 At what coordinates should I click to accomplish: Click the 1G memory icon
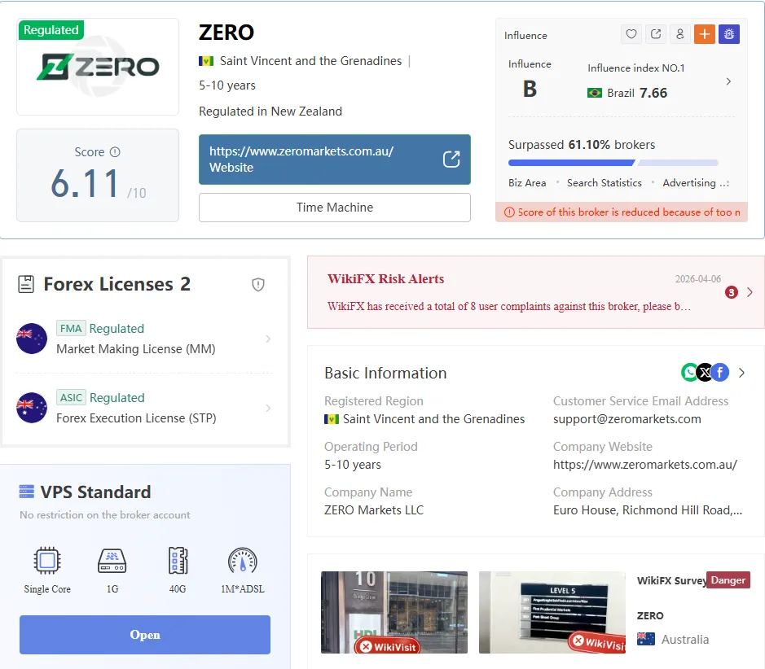click(112, 560)
